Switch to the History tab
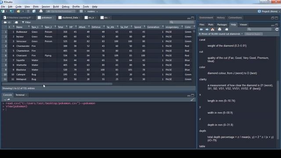The image size is (281, 158). click(220, 18)
